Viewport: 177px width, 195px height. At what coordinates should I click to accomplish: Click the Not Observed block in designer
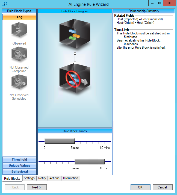(x=74, y=79)
